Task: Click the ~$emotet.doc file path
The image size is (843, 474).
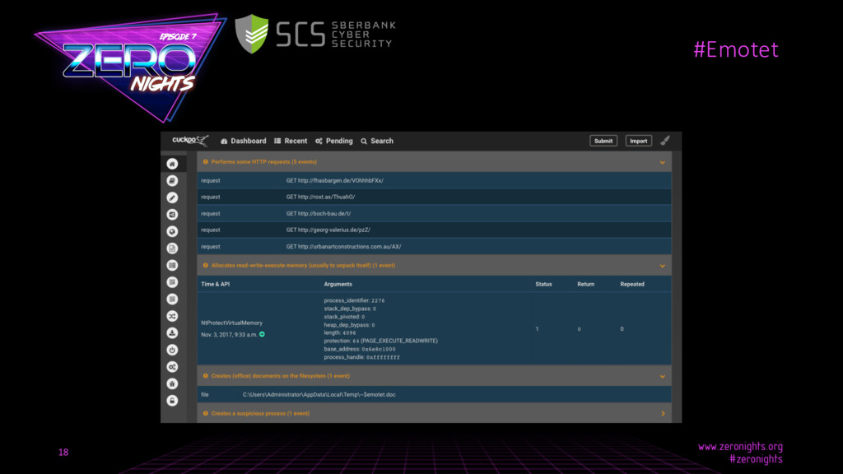Action: pos(319,394)
